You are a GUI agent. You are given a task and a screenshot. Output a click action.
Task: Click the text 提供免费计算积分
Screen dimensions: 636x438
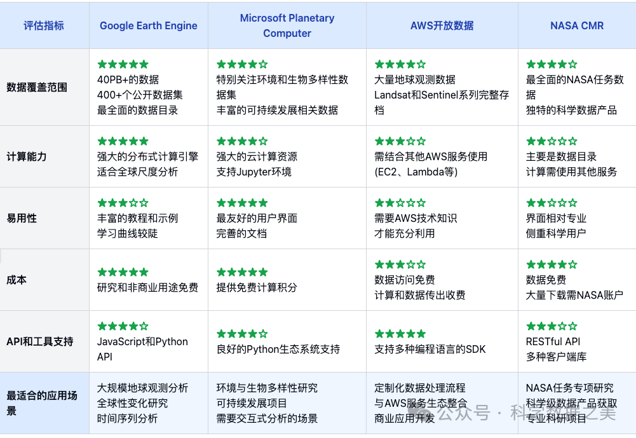coord(257,287)
